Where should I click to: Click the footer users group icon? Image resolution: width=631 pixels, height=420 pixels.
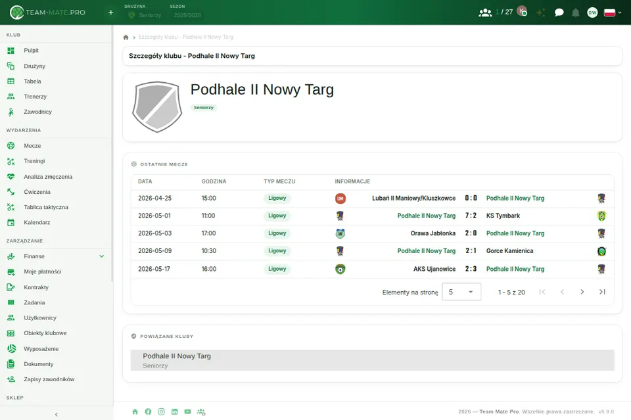coord(201,411)
